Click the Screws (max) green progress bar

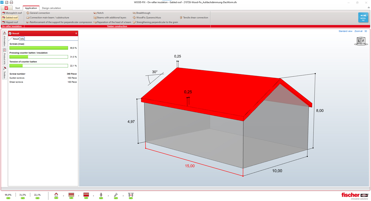[x=39, y=48]
